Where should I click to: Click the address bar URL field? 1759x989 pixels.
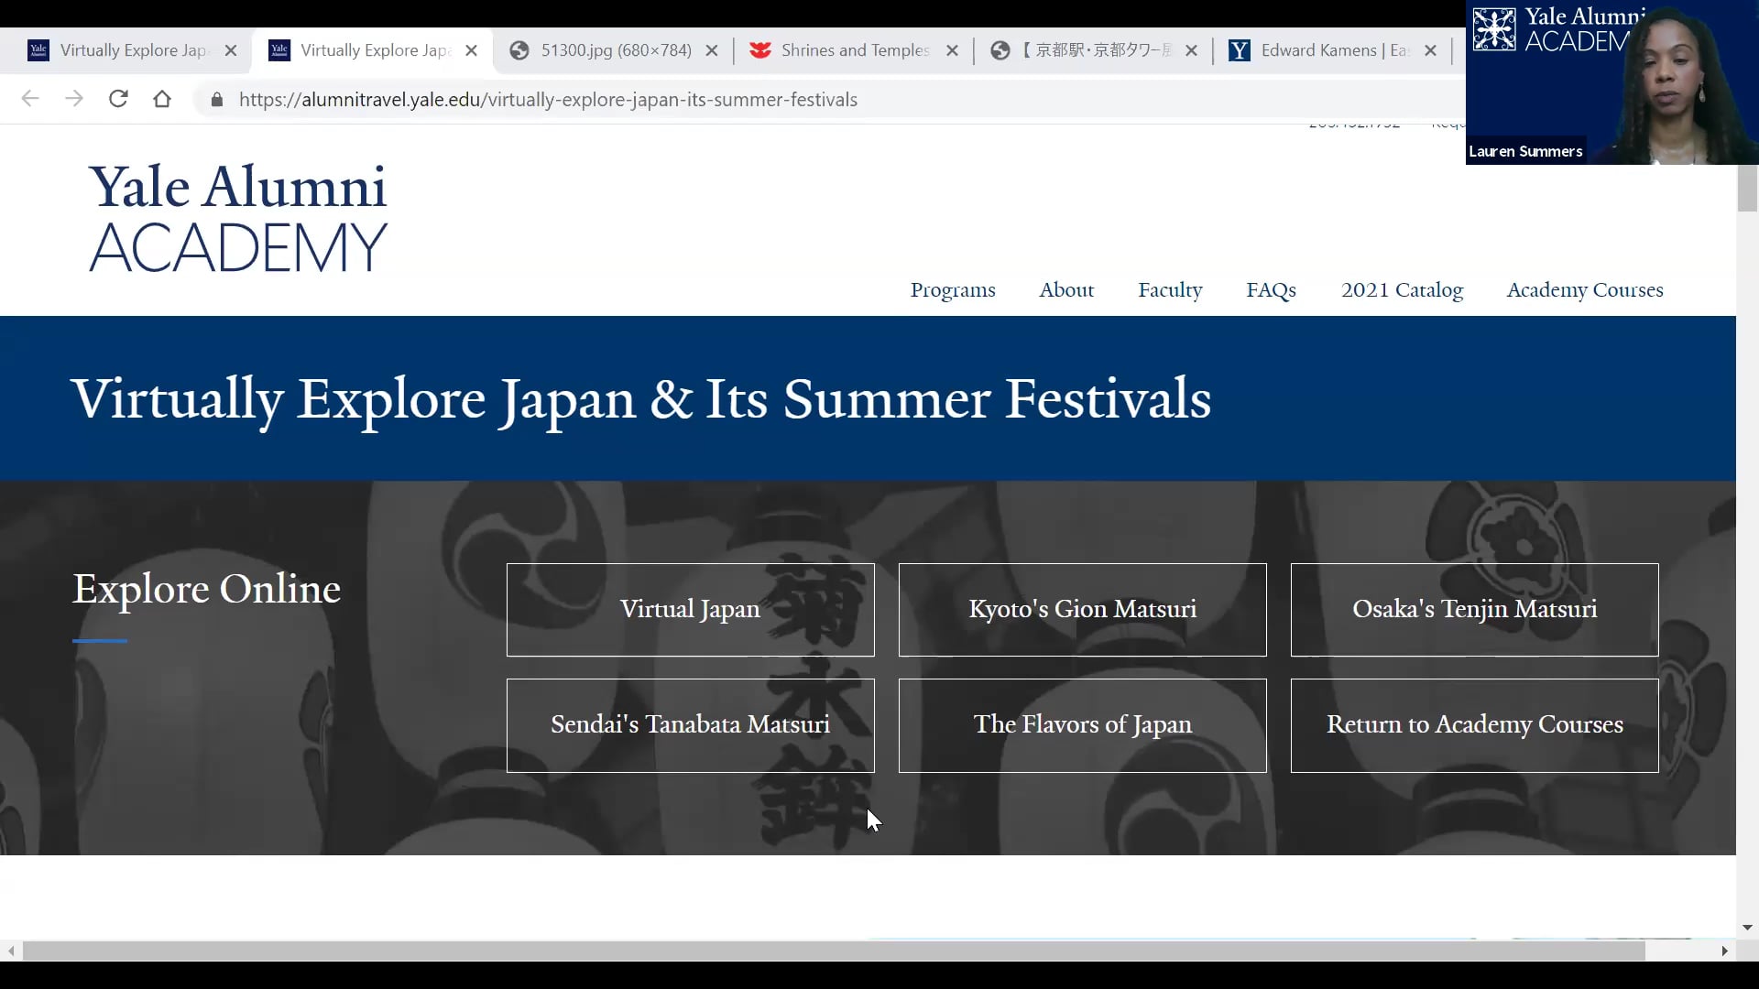[x=549, y=99]
